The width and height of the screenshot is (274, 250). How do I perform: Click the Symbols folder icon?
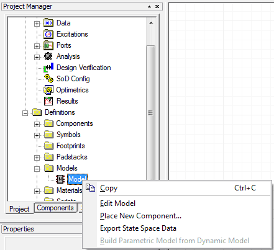(48, 135)
